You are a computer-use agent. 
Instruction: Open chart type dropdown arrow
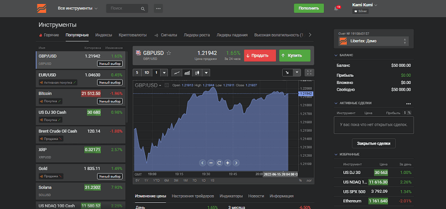click(x=206, y=73)
